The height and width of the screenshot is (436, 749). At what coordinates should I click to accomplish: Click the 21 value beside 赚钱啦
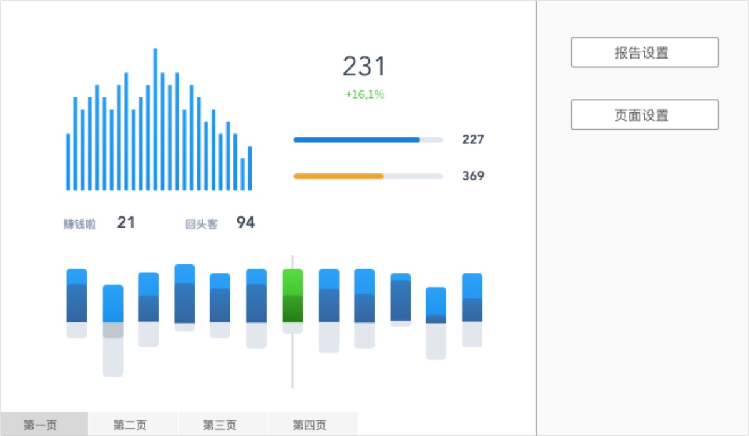coord(126,223)
